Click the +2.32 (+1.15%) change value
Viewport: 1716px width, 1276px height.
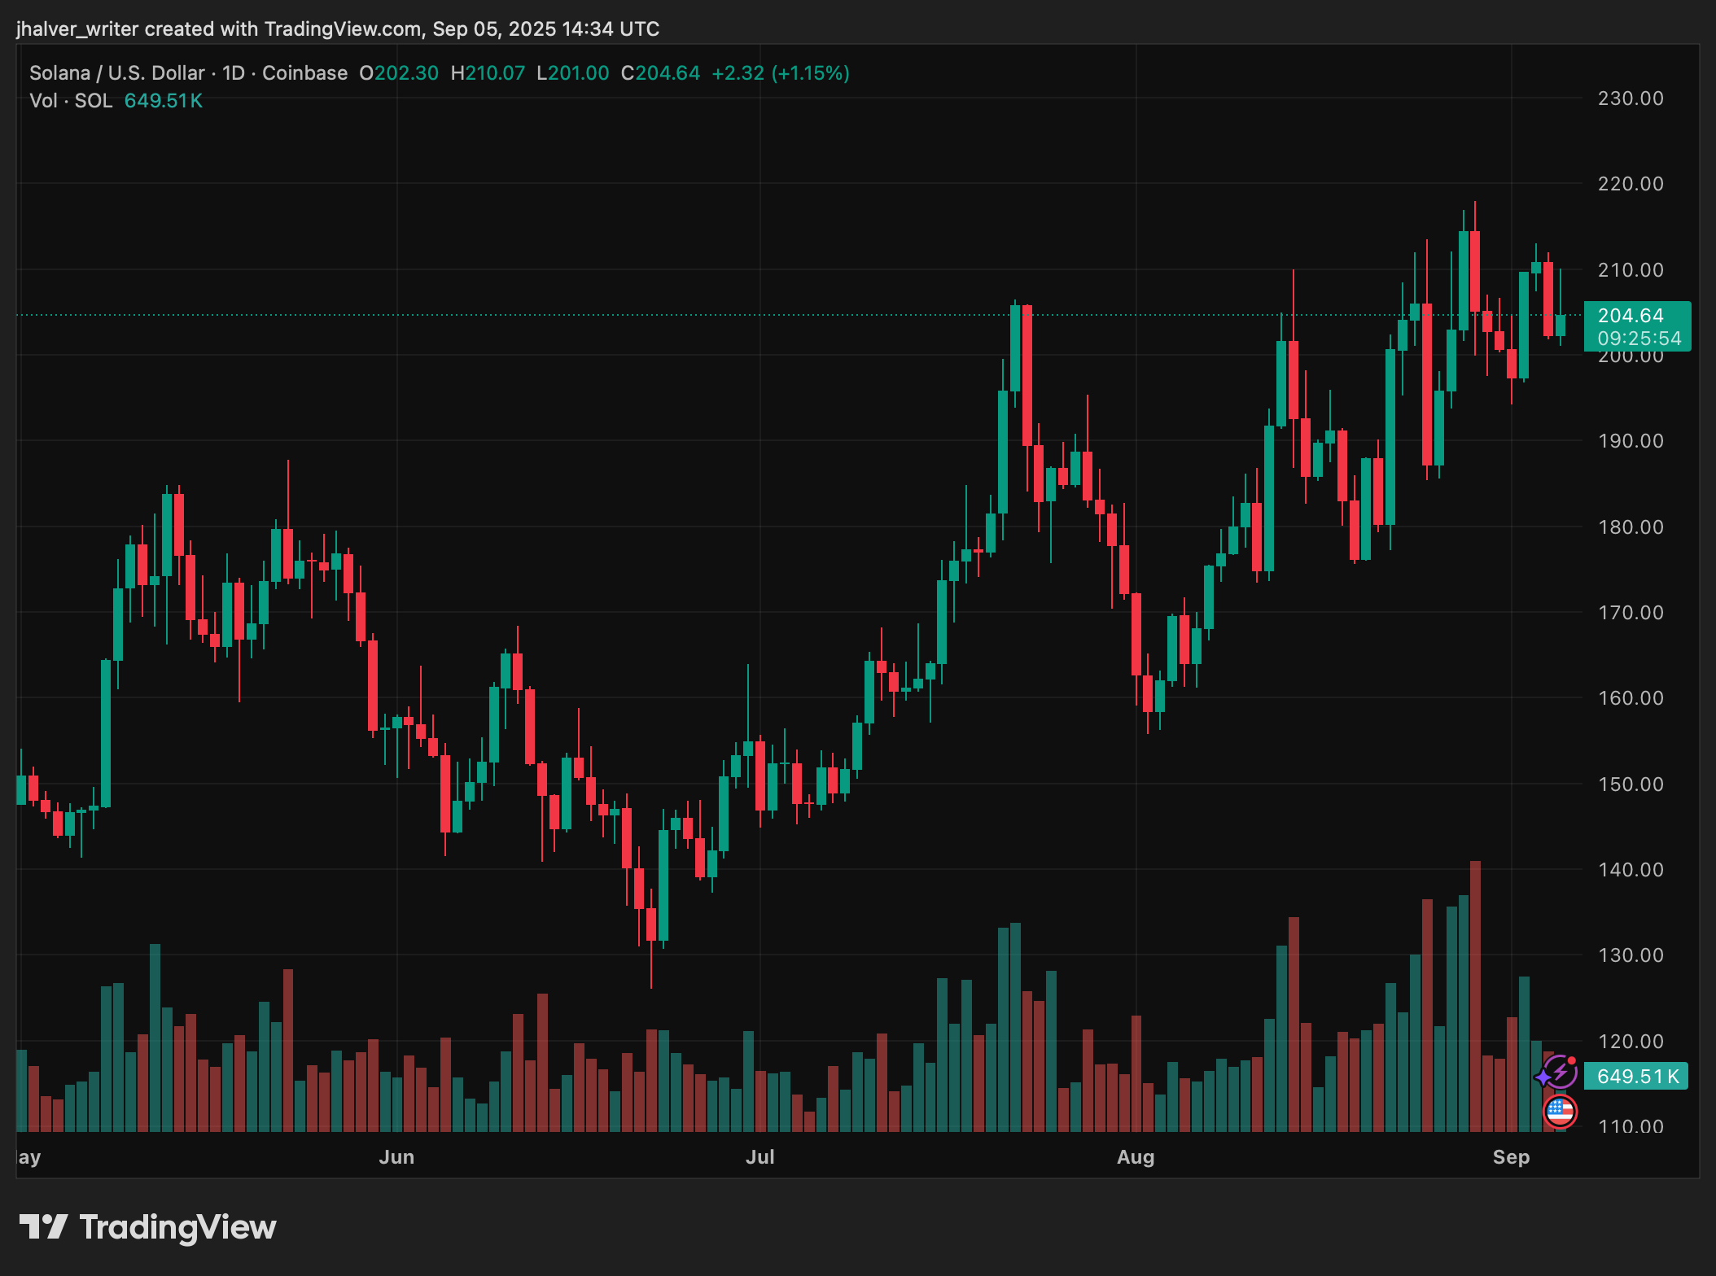780,73
